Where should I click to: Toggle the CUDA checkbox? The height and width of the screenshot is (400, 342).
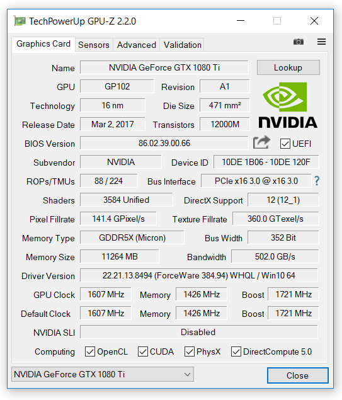142,351
